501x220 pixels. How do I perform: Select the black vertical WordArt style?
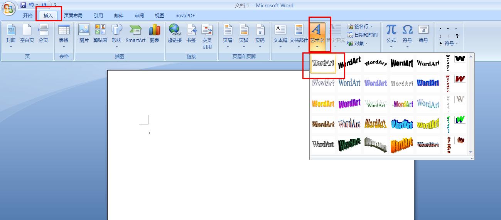(x=448, y=63)
